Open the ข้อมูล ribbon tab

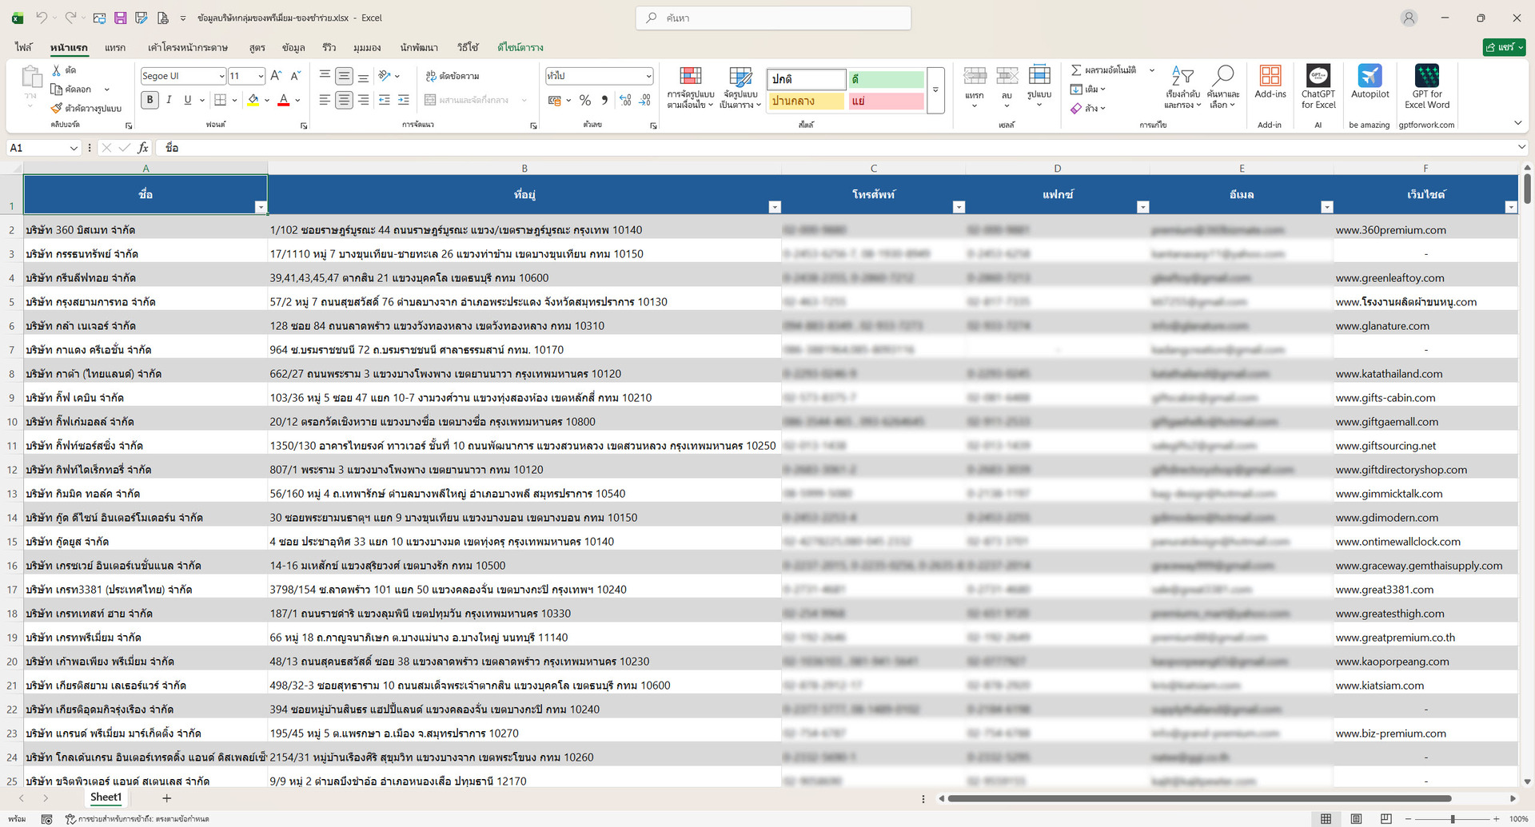[293, 48]
